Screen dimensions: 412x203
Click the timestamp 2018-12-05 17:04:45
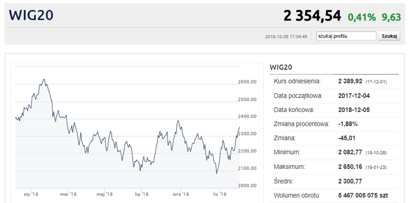[286, 37]
